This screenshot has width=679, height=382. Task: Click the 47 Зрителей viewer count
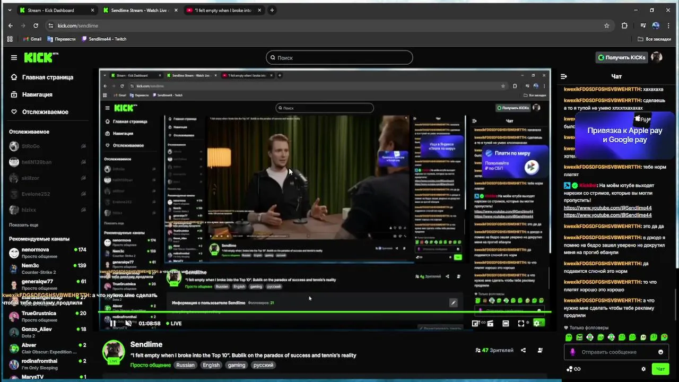(494, 350)
